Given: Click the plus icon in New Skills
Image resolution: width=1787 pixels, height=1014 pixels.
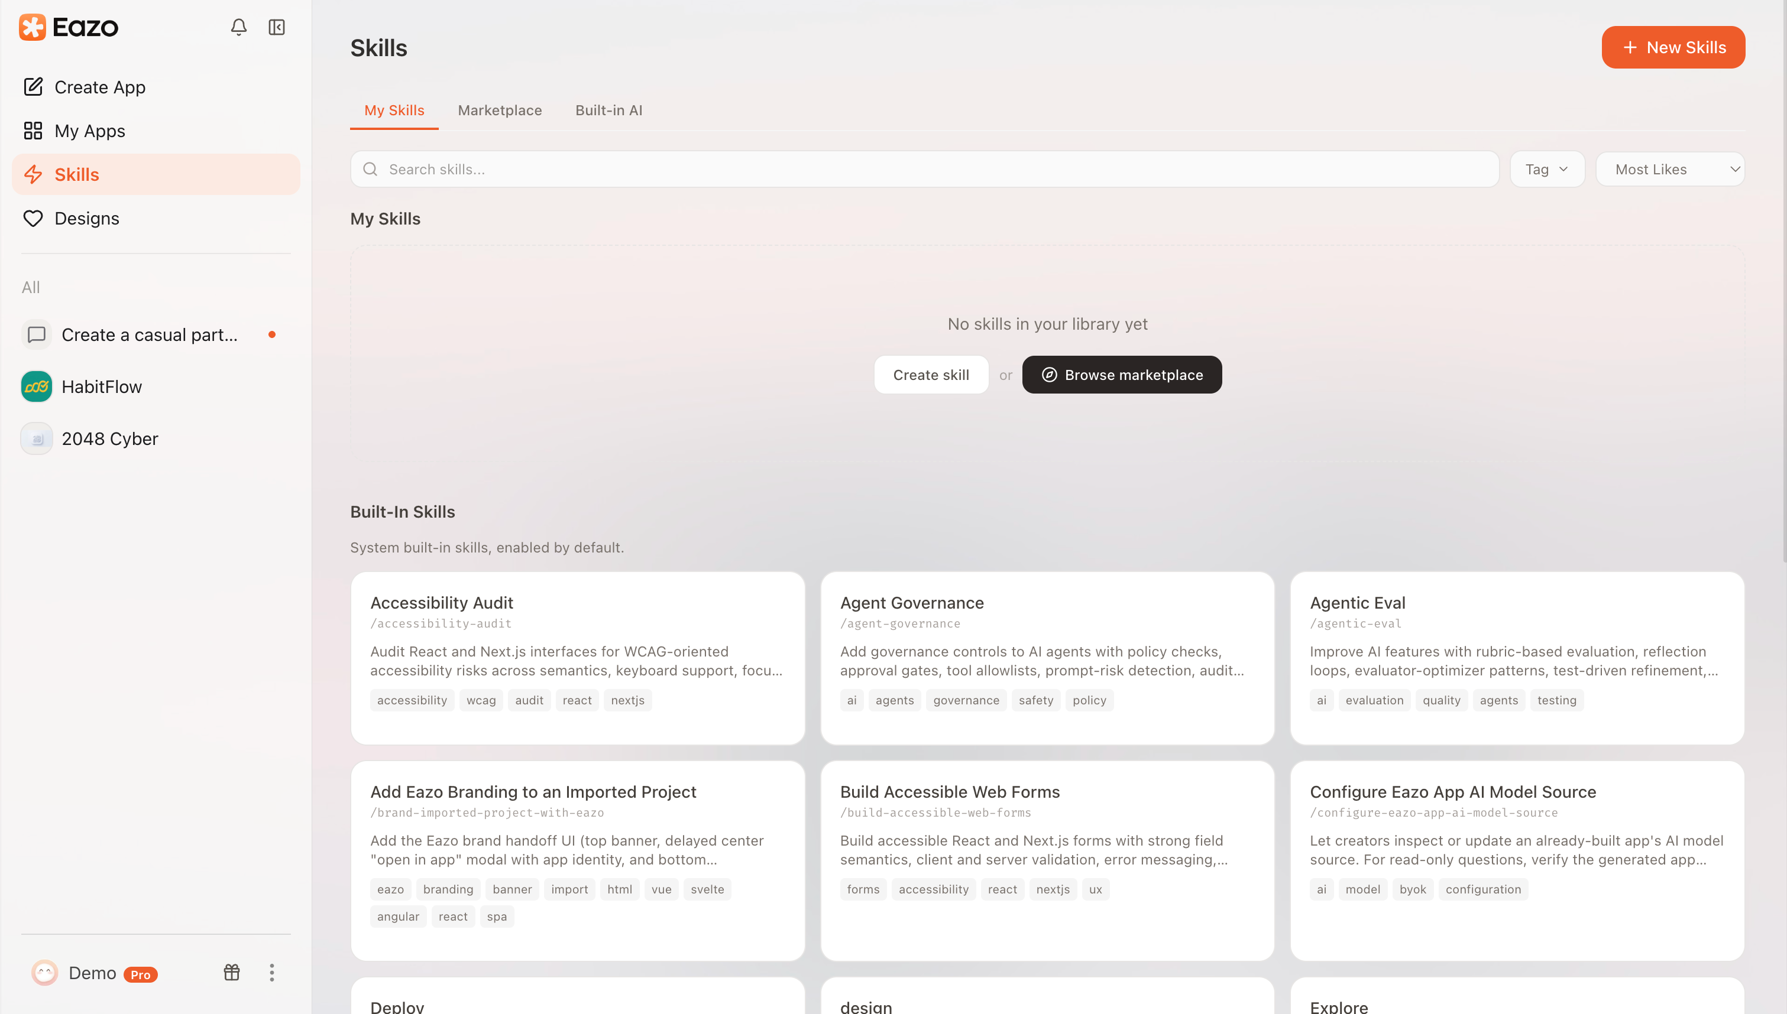Looking at the screenshot, I should coord(1630,47).
